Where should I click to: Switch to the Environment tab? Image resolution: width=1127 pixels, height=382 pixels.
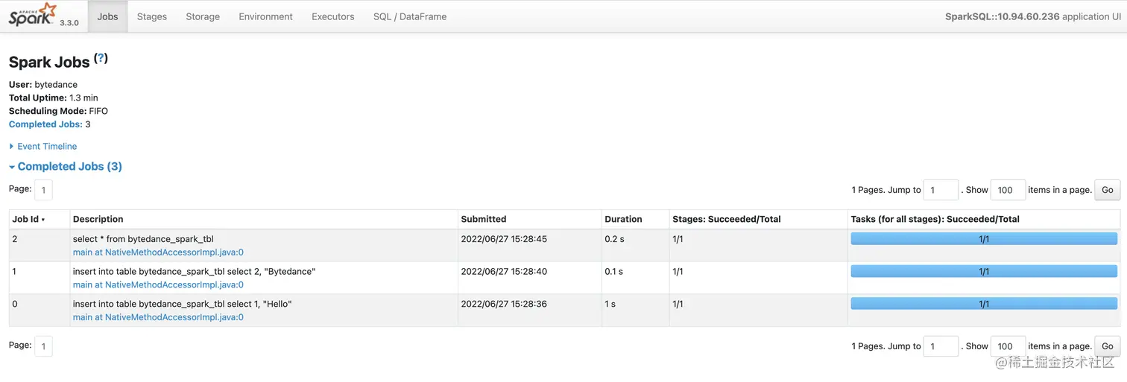click(x=265, y=16)
